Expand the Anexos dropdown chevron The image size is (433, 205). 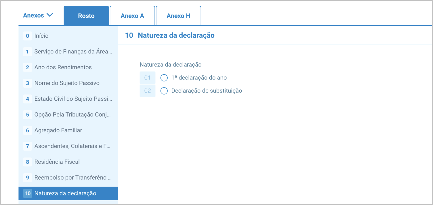(x=50, y=15)
